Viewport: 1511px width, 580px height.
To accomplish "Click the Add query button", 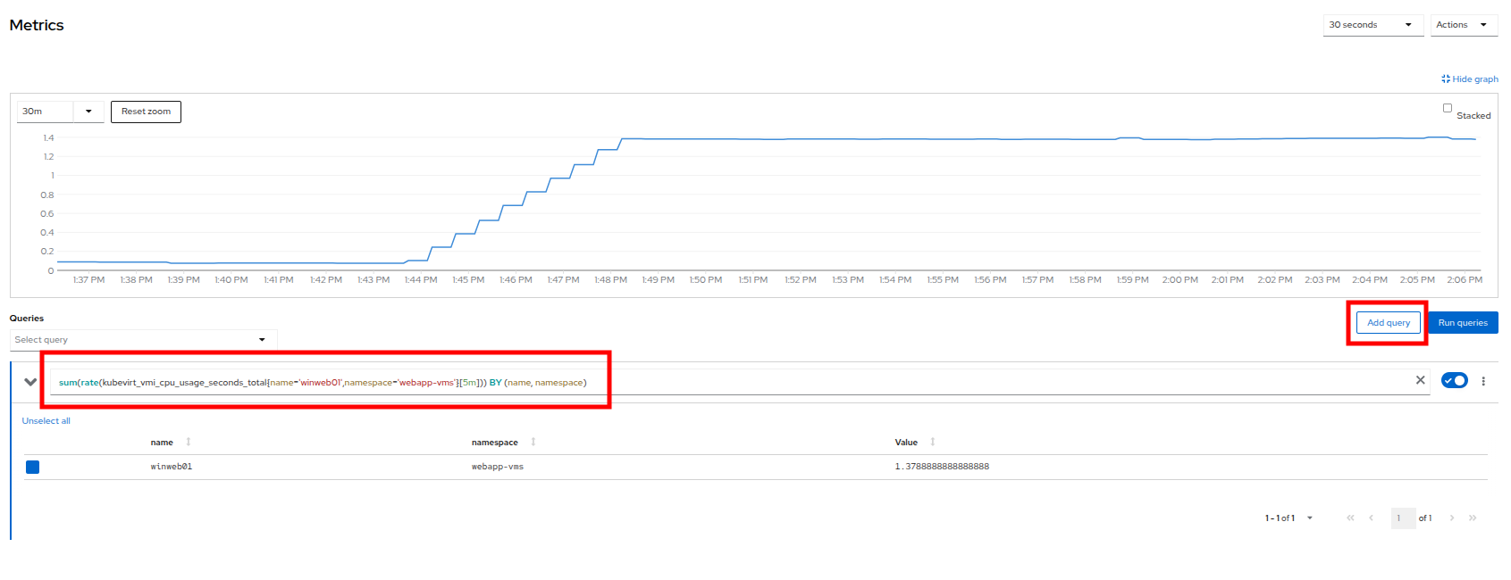I will (x=1388, y=323).
